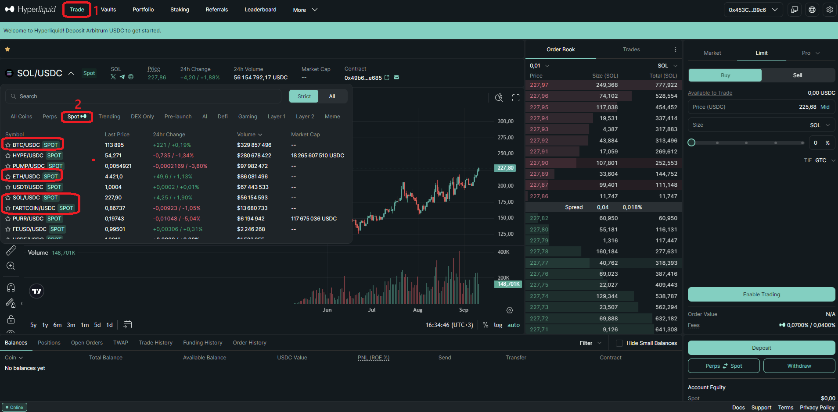Open the Positions tab

(x=49, y=343)
